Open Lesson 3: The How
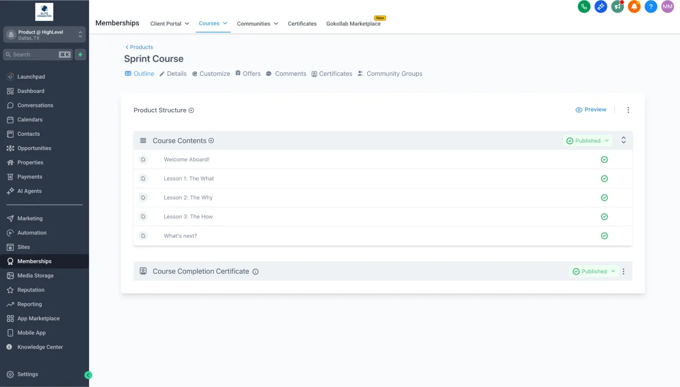The height and width of the screenshot is (387, 680). tap(188, 217)
